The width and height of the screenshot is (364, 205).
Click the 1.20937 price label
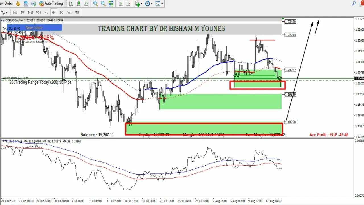(290, 70)
